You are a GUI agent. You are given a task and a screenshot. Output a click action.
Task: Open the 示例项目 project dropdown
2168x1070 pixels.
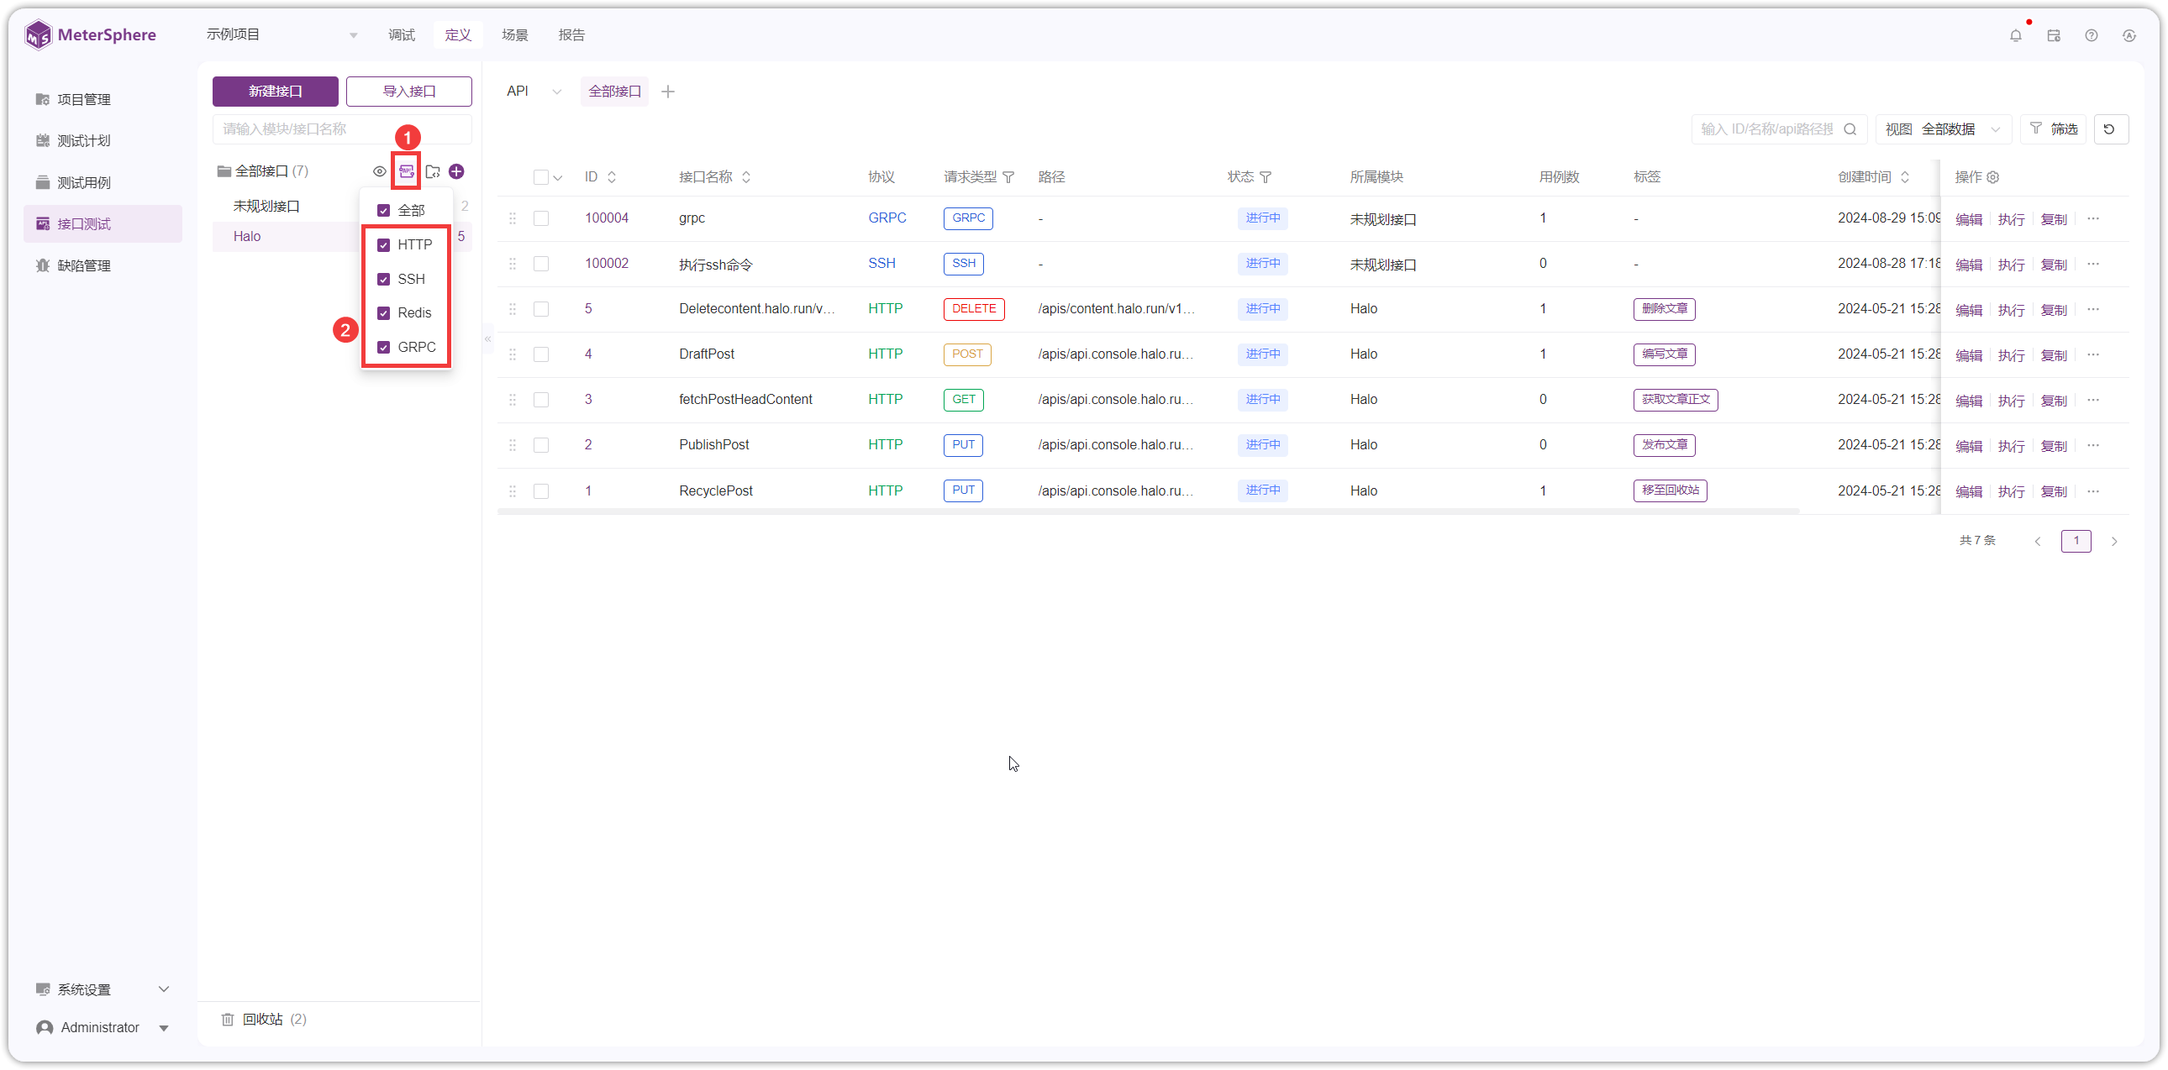[283, 34]
